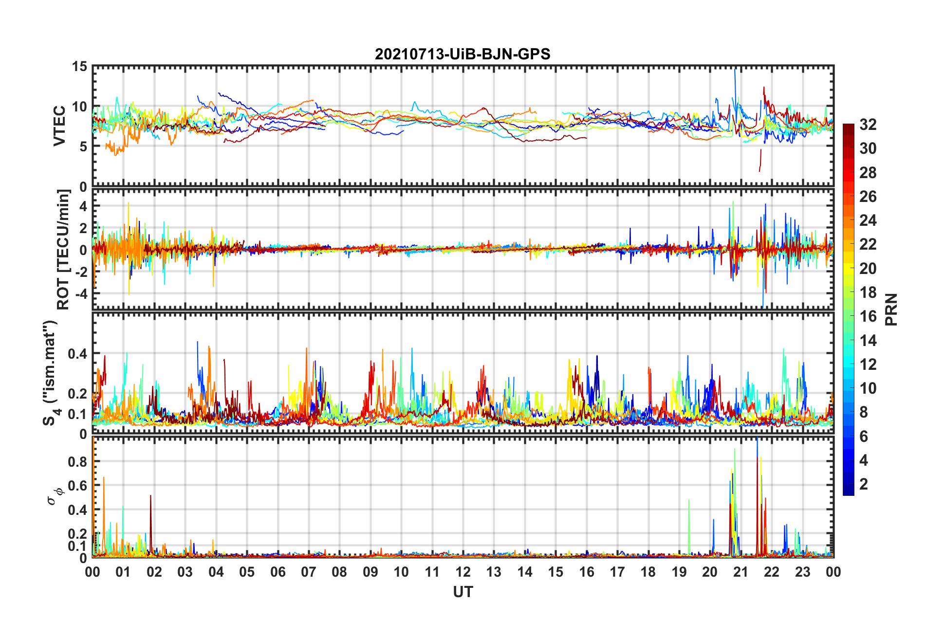926x619 pixels.
Task: Click colorbar tick label 24
Action: click(x=868, y=220)
